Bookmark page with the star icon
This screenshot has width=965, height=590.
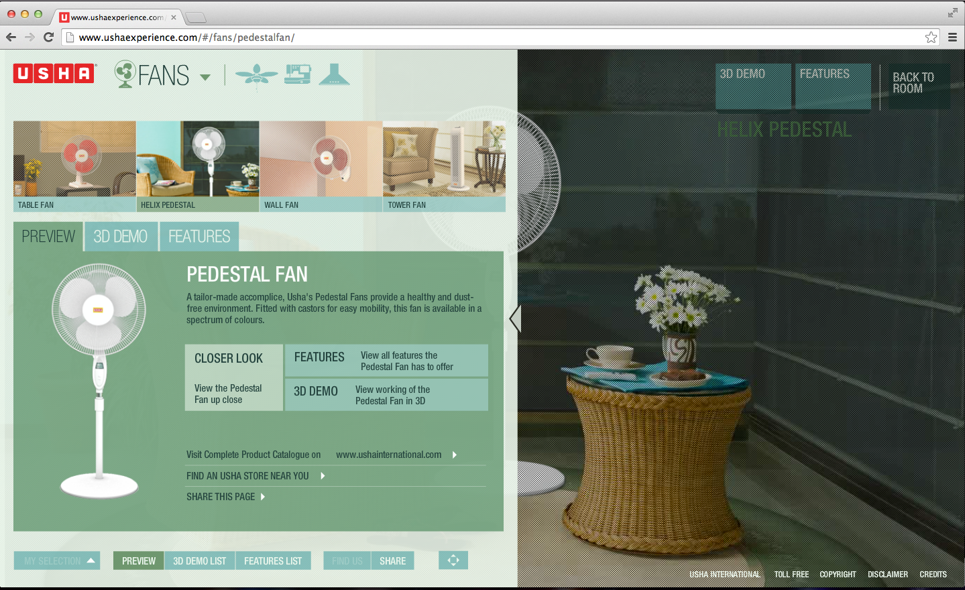(x=931, y=38)
